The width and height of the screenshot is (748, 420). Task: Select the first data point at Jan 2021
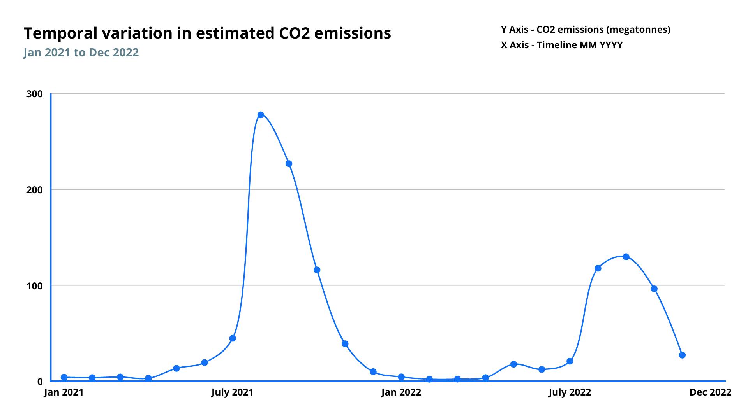[64, 377]
